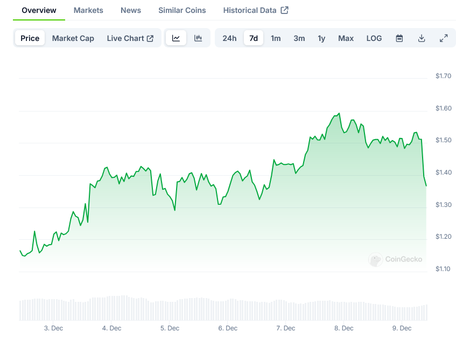Open Live Chart in new window
The image size is (456, 339).
coord(130,38)
